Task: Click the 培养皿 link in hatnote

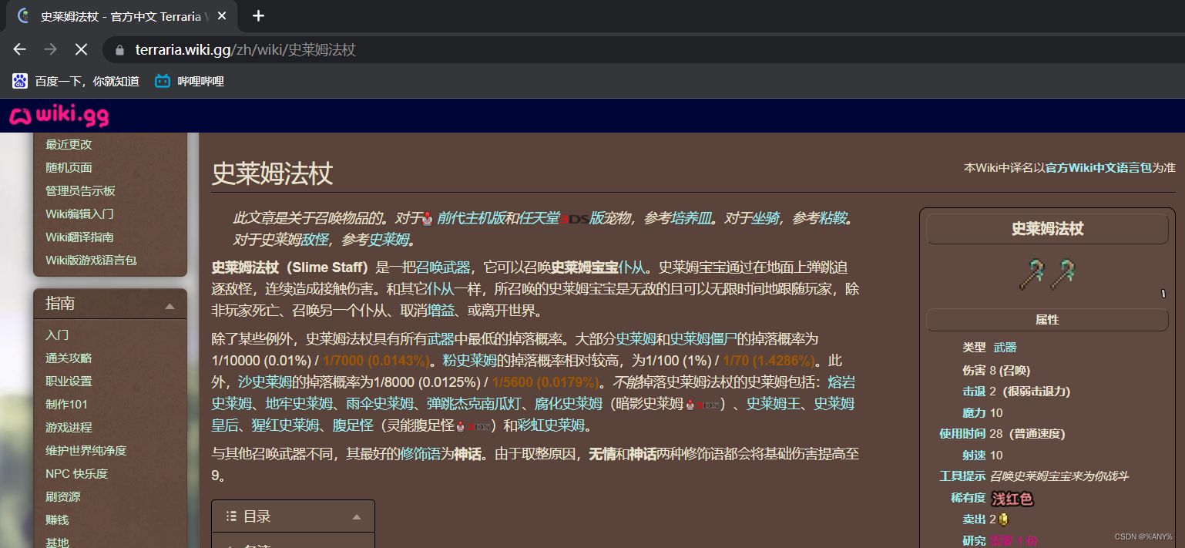Action: coord(691,218)
